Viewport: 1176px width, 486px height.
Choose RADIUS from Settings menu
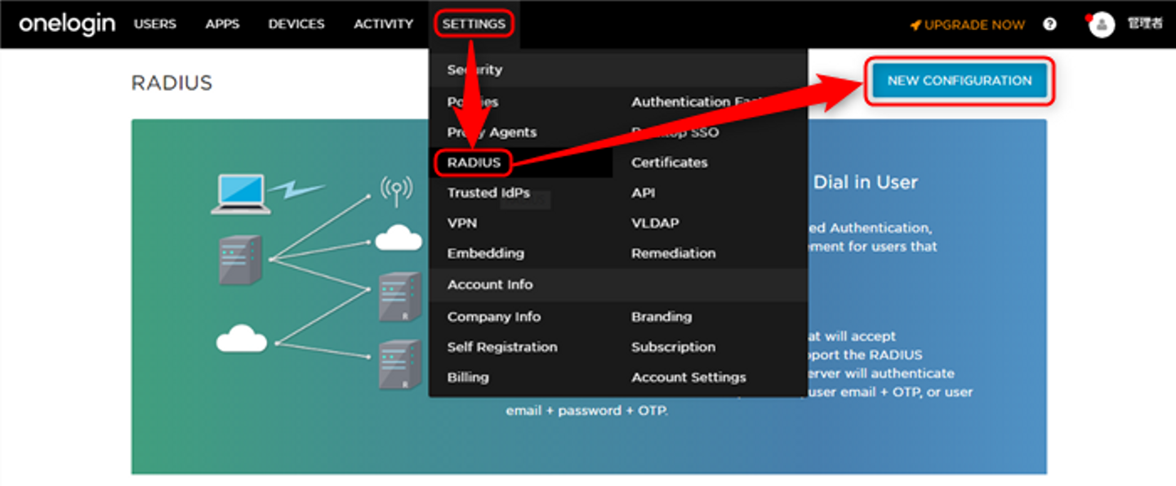[x=474, y=163]
